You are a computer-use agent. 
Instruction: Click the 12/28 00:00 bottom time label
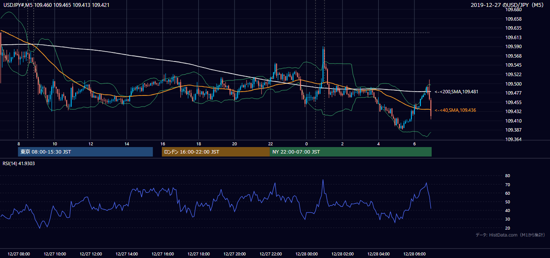click(306, 254)
